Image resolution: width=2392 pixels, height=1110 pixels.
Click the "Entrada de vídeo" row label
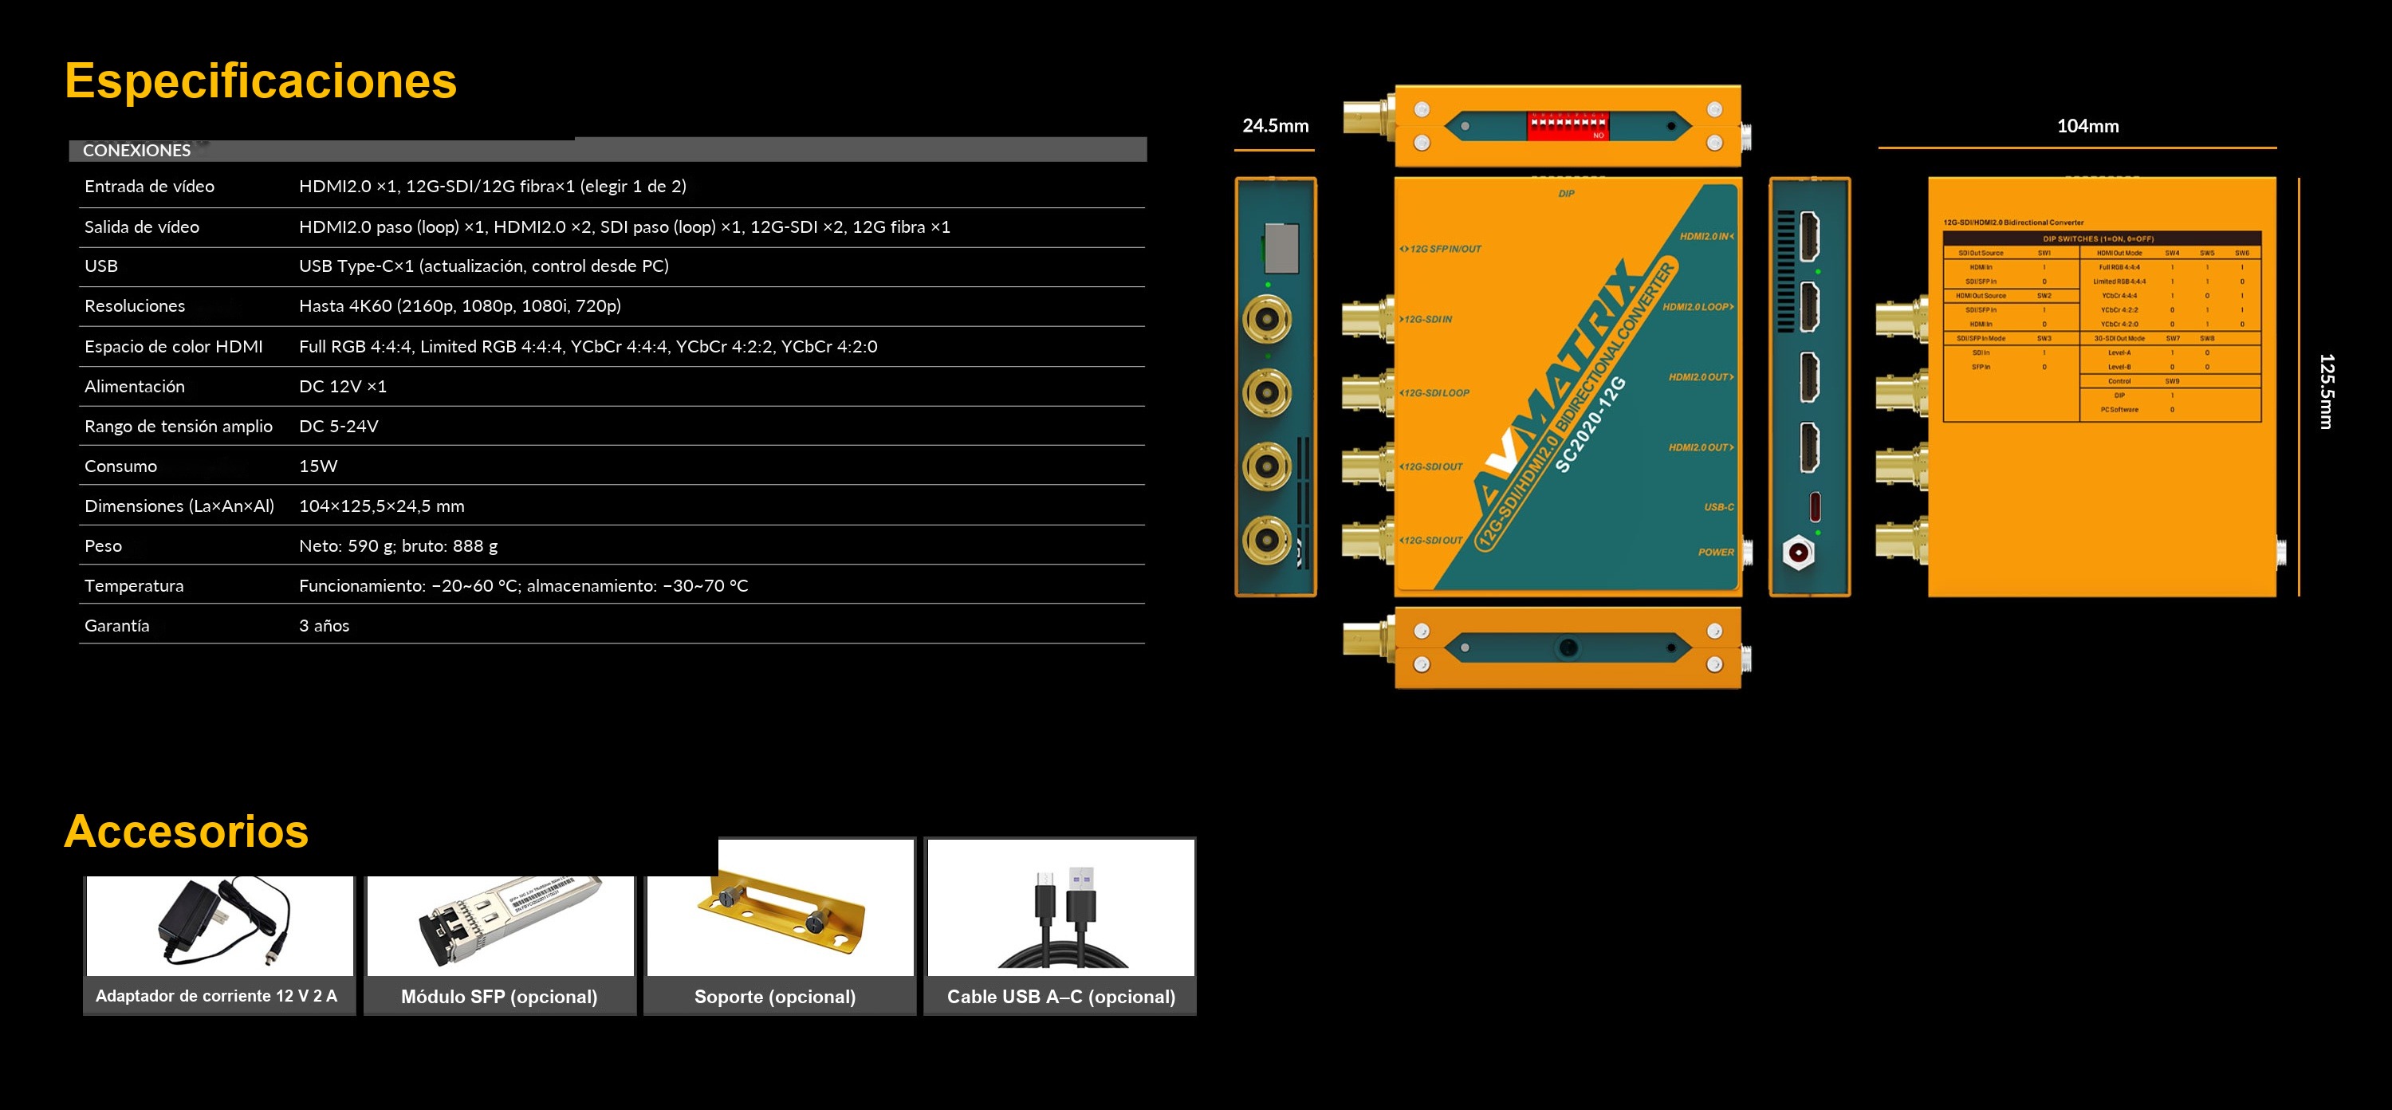(150, 186)
